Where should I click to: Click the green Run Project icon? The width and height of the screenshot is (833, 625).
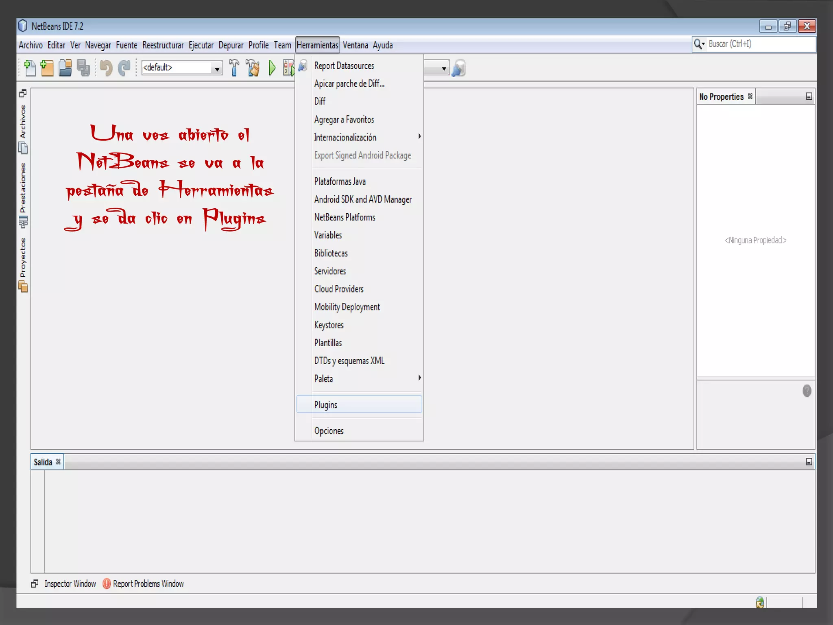pyautogui.click(x=272, y=68)
